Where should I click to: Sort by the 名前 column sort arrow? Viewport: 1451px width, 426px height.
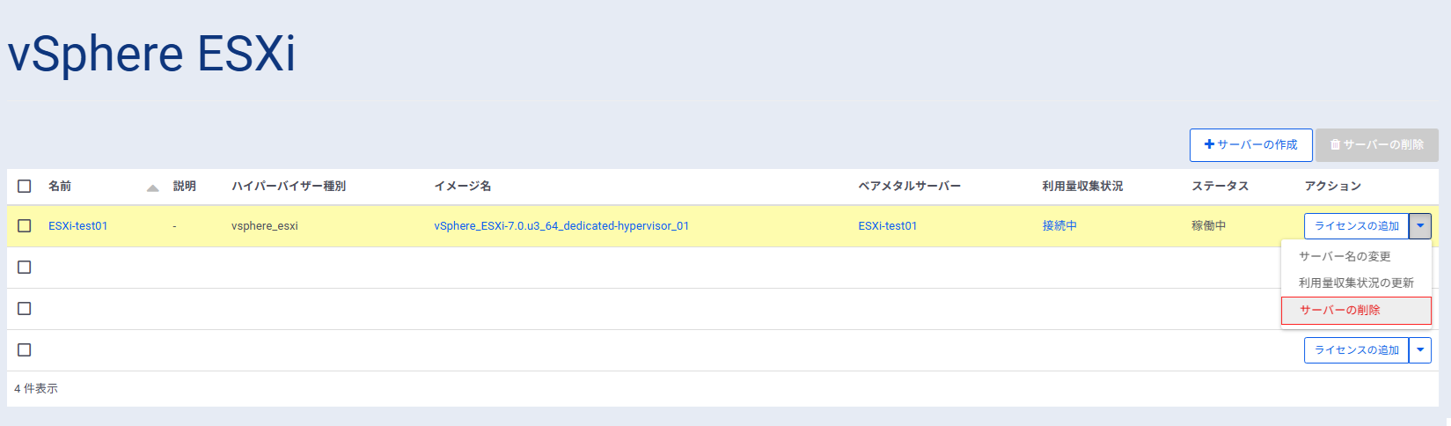[153, 187]
